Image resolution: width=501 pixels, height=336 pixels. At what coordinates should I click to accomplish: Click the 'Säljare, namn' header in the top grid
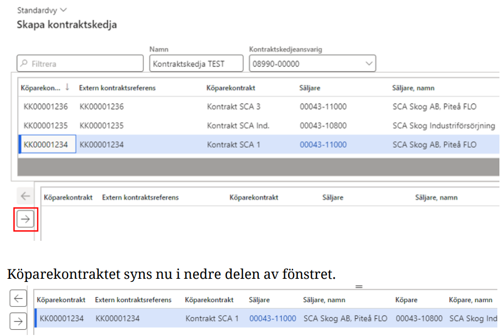pos(413,88)
